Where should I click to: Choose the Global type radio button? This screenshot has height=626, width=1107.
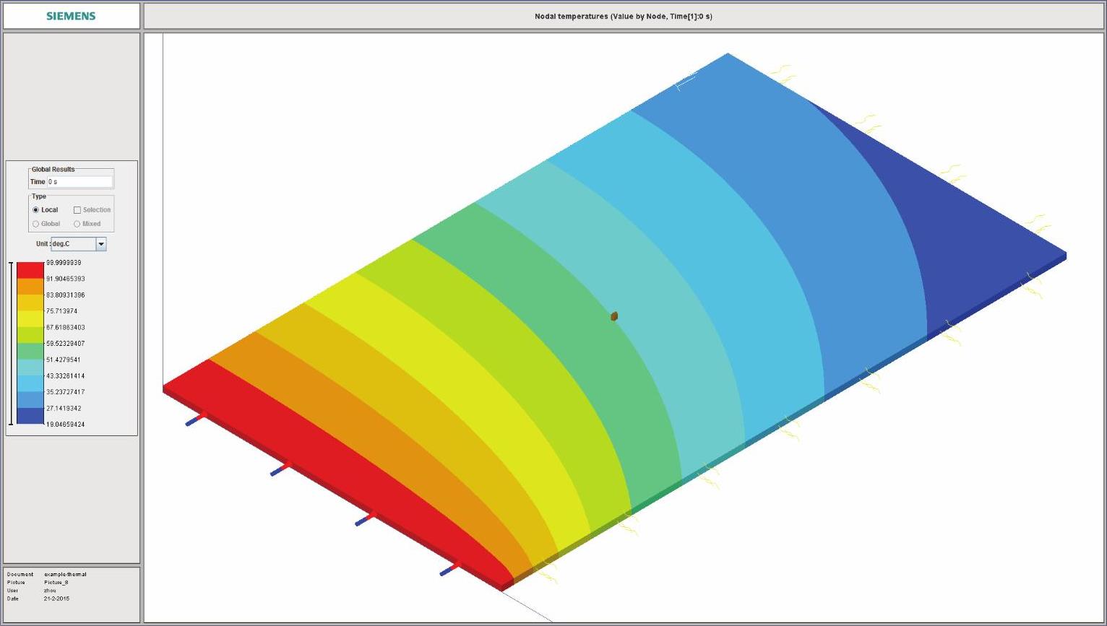36,224
